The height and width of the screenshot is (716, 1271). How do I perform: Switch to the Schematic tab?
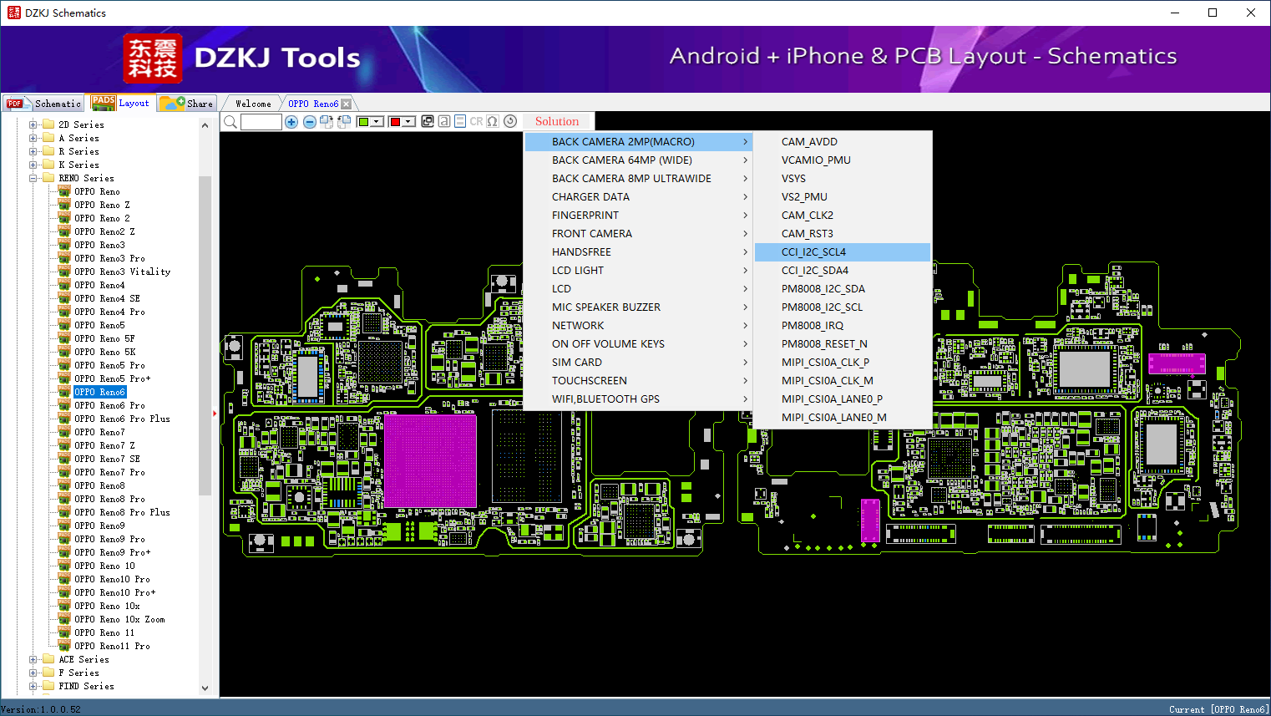(43, 104)
